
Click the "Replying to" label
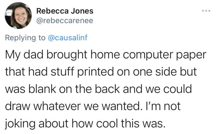(x=25, y=38)
